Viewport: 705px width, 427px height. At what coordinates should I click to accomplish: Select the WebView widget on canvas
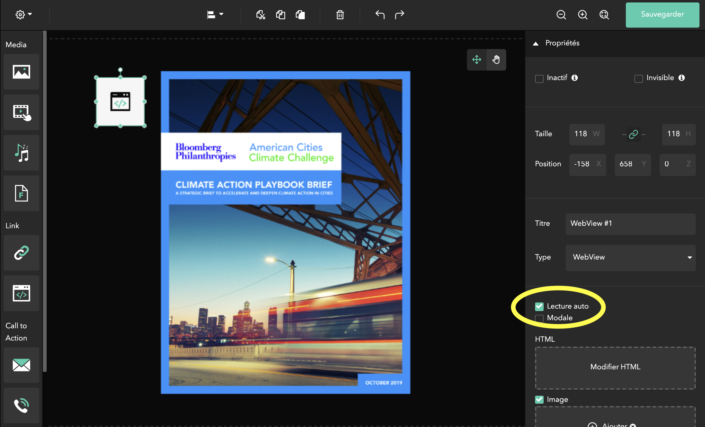pos(120,102)
